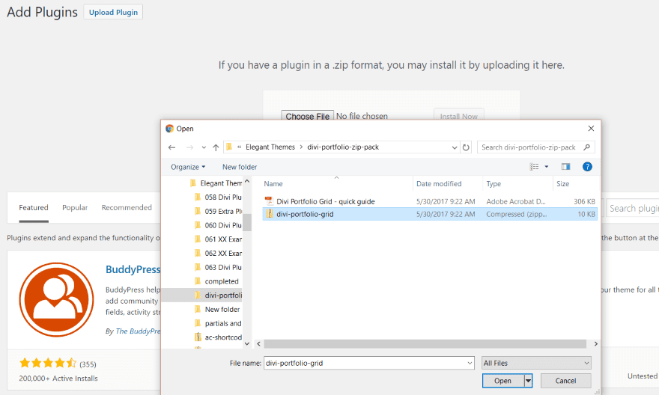The height and width of the screenshot is (395, 659).
Task: Open Help with blue question icon
Action: point(587,167)
